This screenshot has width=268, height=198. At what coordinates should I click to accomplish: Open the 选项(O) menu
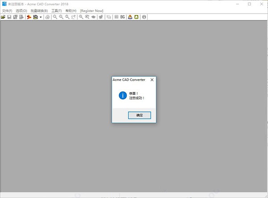(x=21, y=11)
